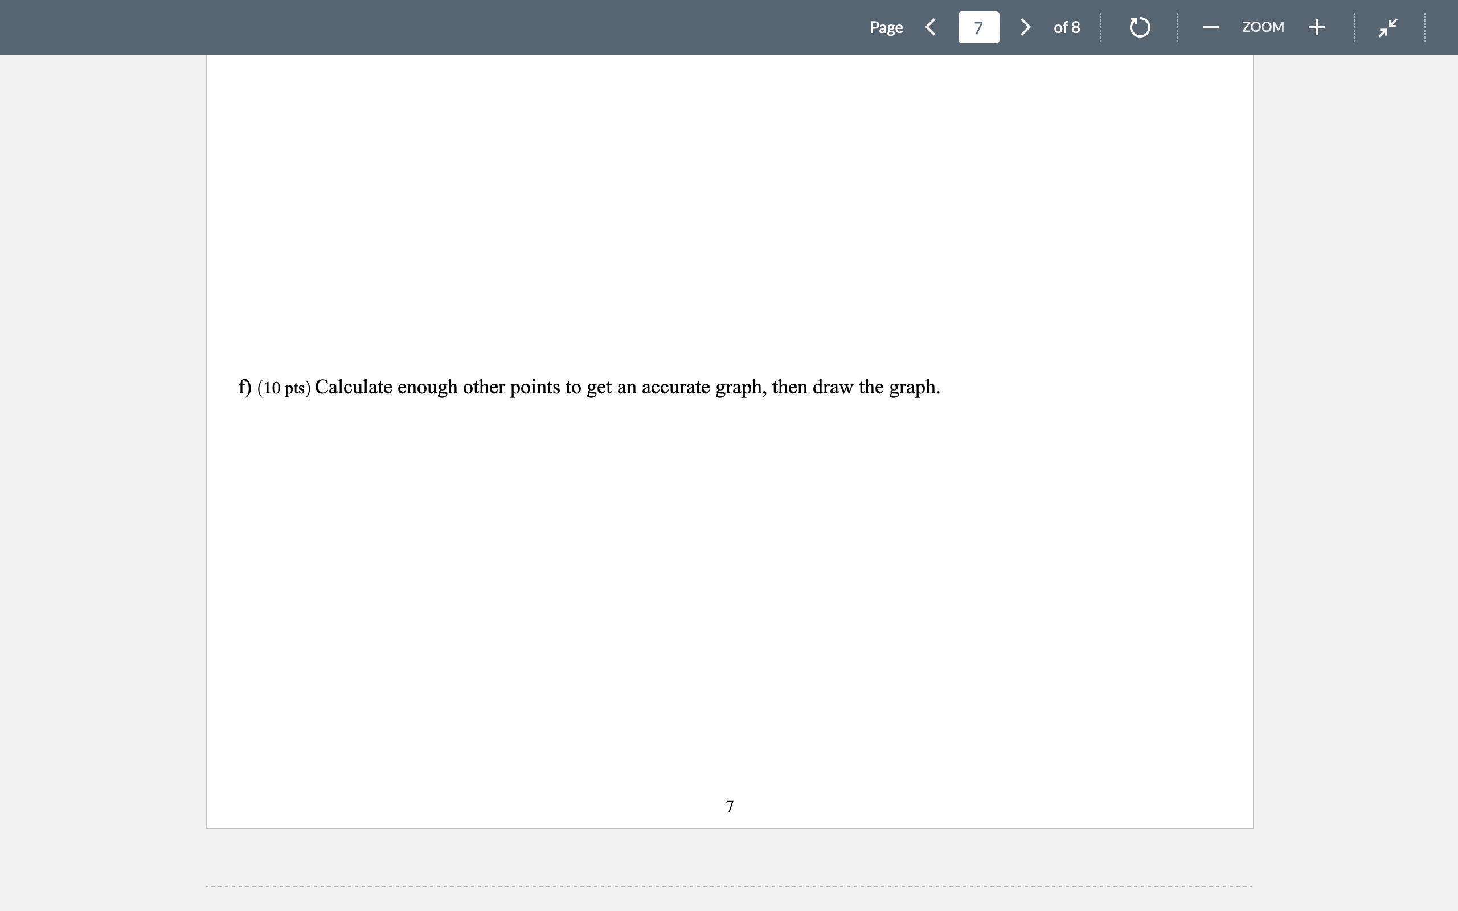Exit full screen document view
The image size is (1458, 911).
point(1387,27)
